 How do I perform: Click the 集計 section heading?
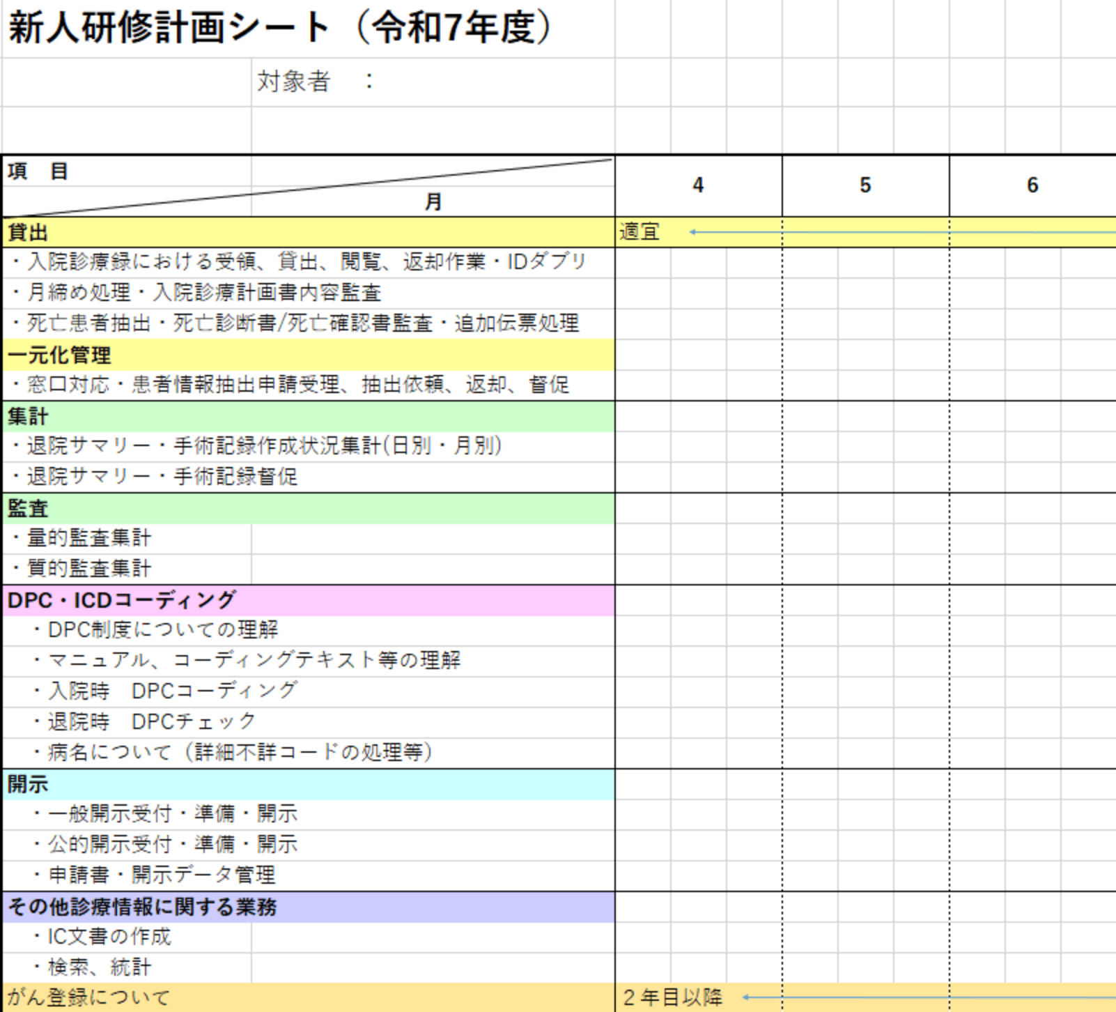click(x=309, y=417)
